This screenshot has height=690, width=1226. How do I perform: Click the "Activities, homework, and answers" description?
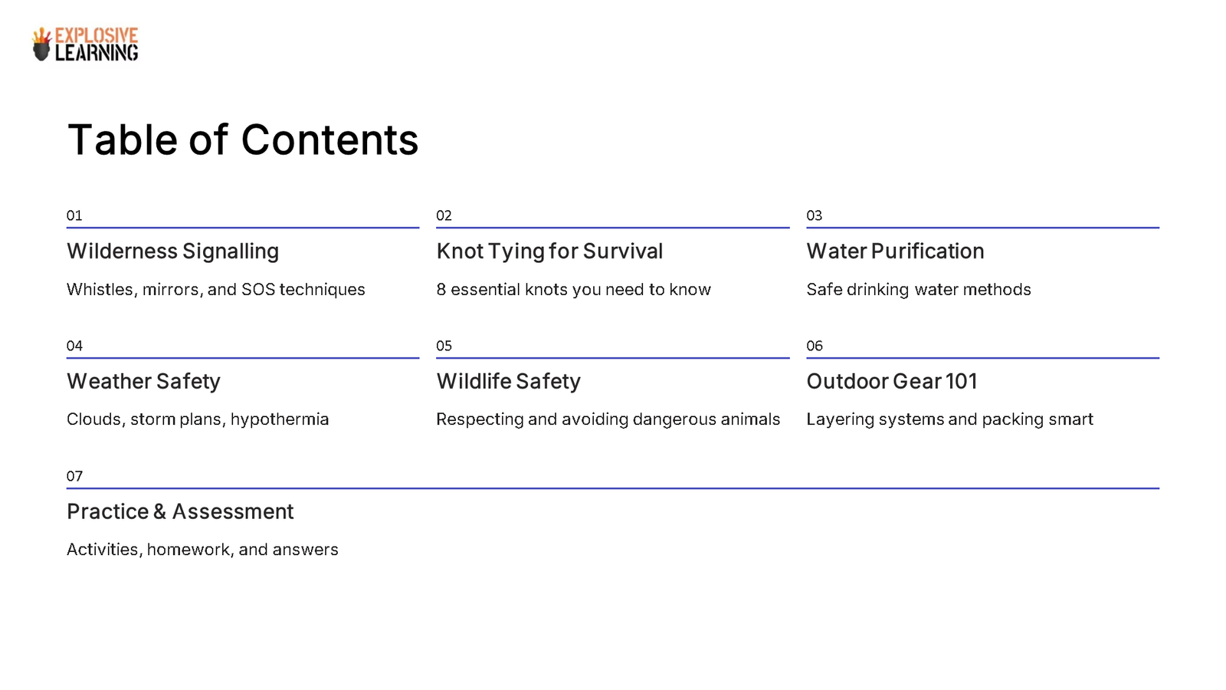202,550
